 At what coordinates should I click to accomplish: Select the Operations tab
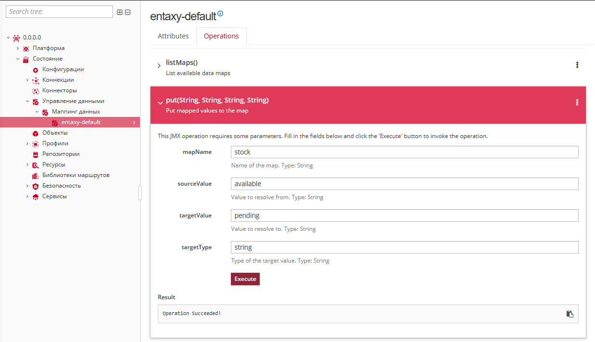[x=221, y=36]
